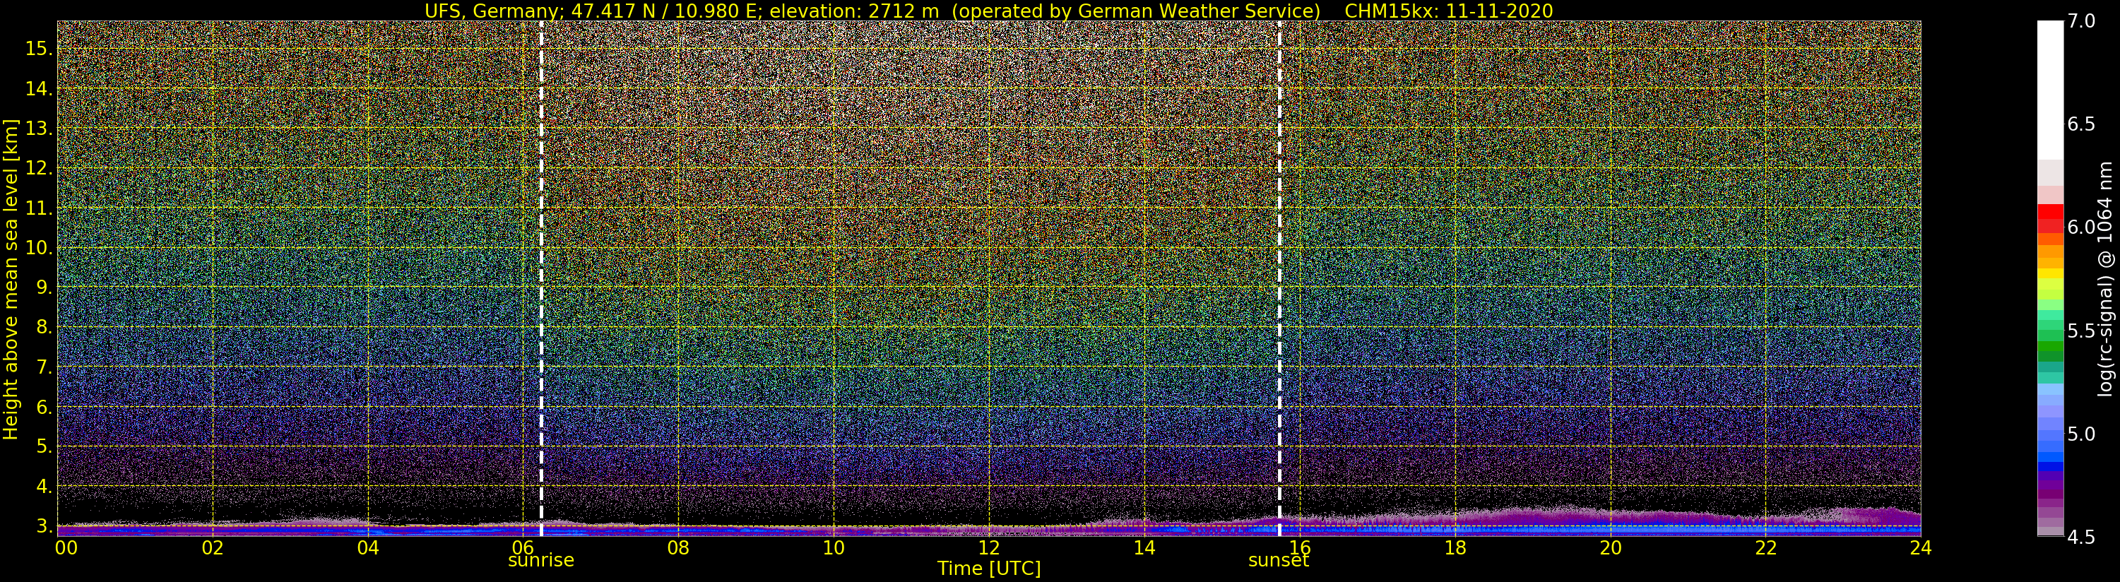Click the sunrise label below the axis
2120x582 pixels.
click(x=540, y=561)
